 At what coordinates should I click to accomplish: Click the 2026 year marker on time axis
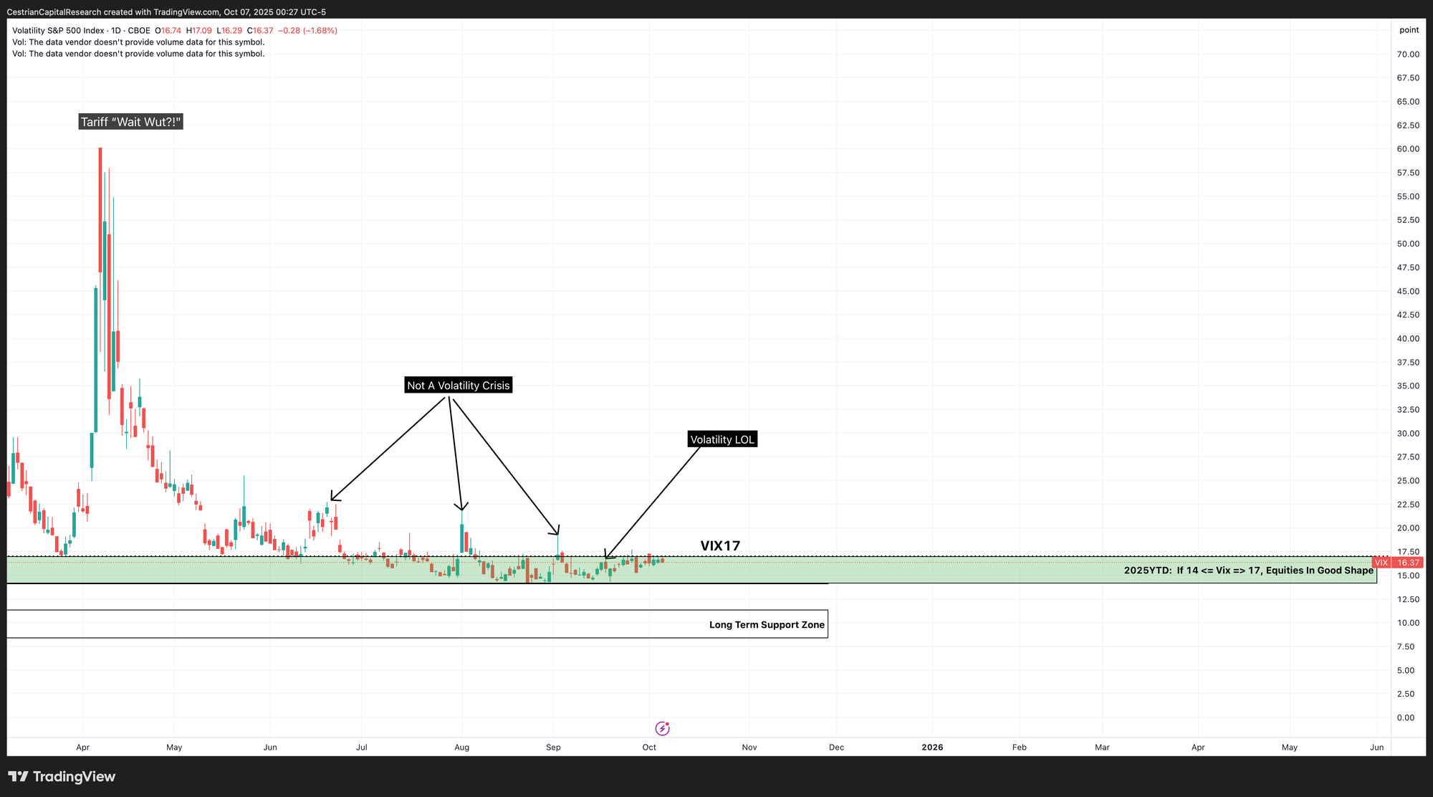click(x=932, y=748)
